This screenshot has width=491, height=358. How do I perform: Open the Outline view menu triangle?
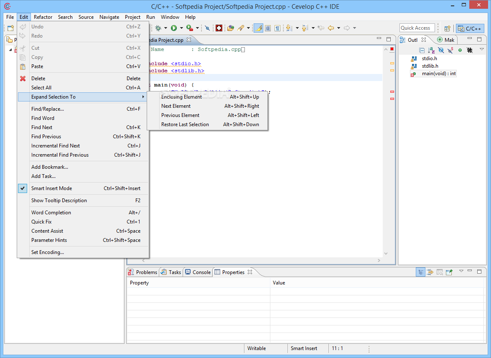(482, 49)
